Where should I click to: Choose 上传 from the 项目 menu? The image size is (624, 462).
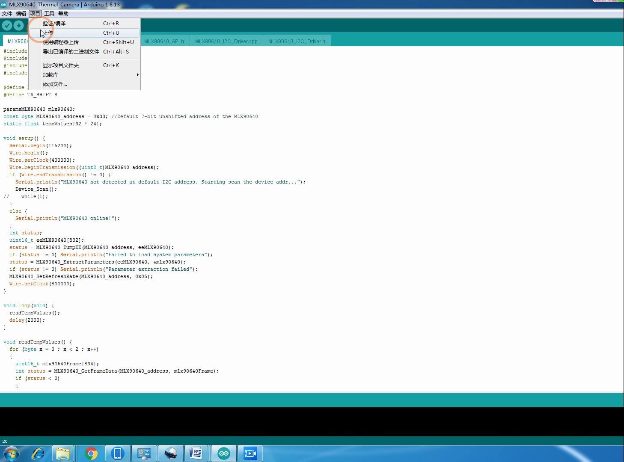84,33
